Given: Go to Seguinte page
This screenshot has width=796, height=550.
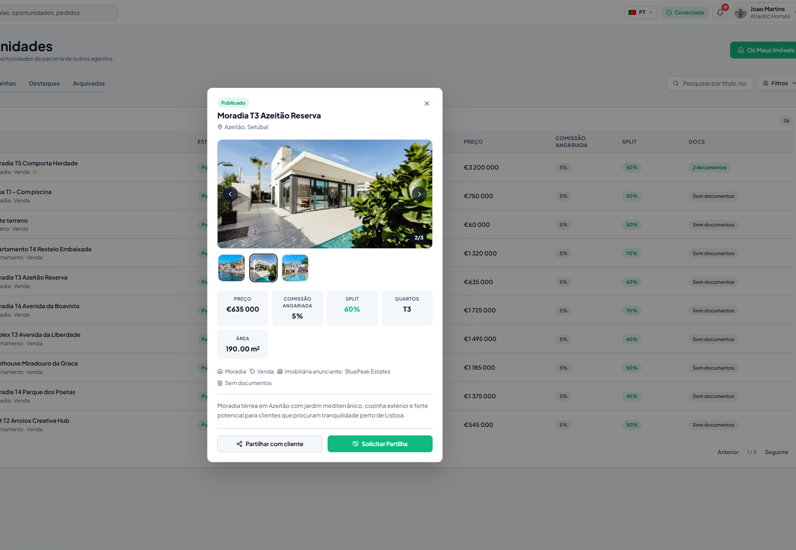Looking at the screenshot, I should click(x=776, y=452).
